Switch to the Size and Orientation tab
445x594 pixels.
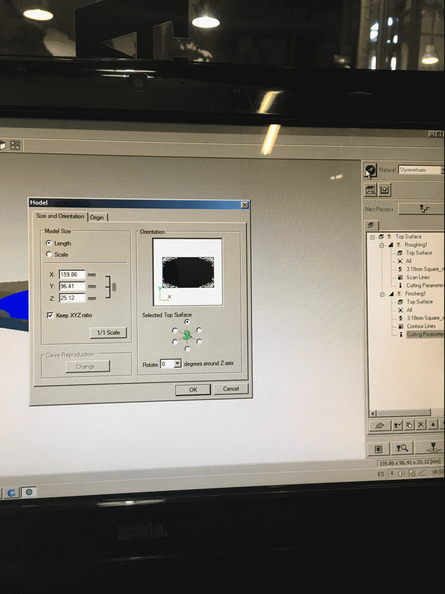point(60,216)
